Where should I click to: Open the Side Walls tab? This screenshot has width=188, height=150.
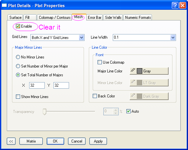(x=113, y=18)
